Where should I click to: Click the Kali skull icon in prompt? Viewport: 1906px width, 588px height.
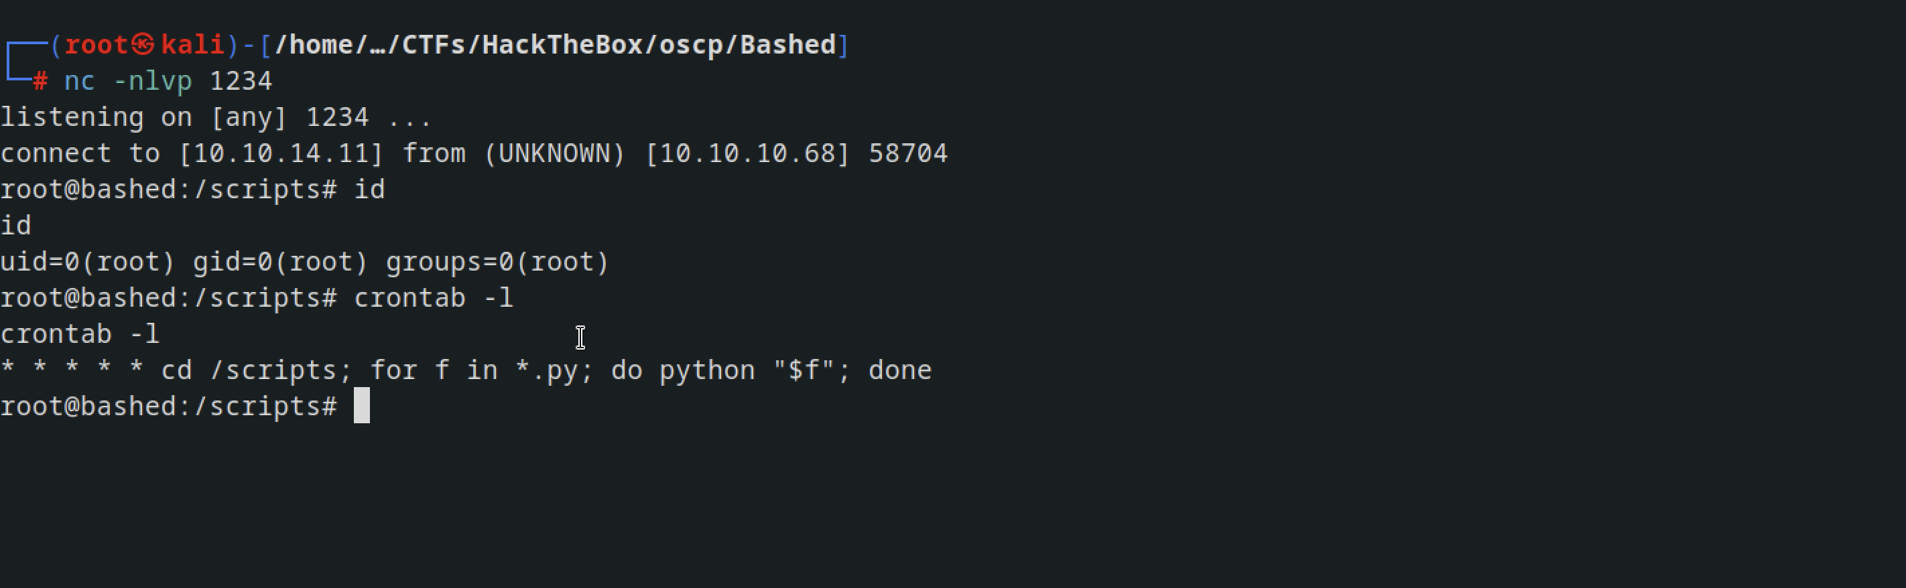[143, 45]
